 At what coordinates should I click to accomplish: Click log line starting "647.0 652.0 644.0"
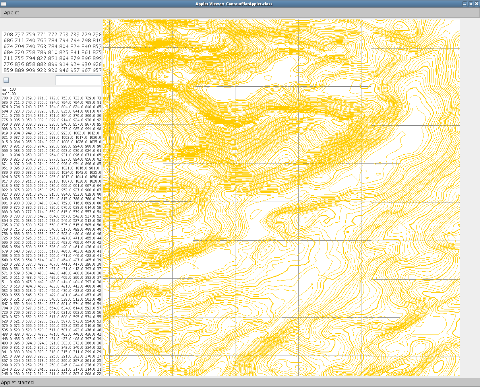click(x=51, y=303)
